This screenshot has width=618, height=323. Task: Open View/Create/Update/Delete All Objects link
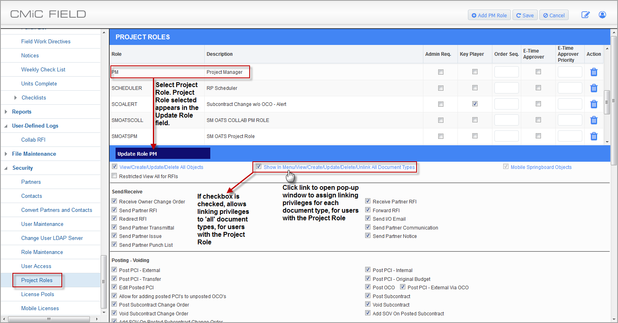[161, 167]
